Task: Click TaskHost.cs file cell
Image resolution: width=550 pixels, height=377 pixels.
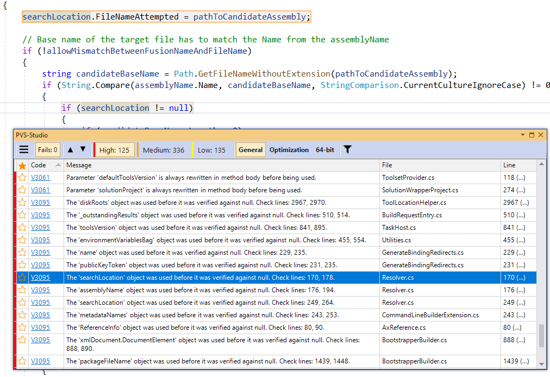Action: coord(440,227)
